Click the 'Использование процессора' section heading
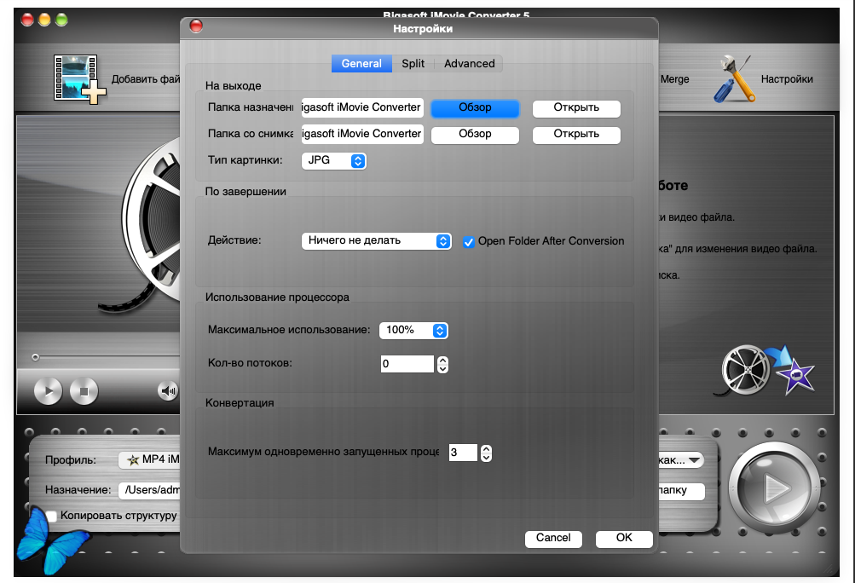The height and width of the screenshot is (583, 855). coord(277,297)
